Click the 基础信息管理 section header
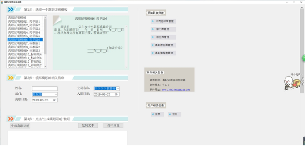The width and height of the screenshot is (305, 151). 156,13
